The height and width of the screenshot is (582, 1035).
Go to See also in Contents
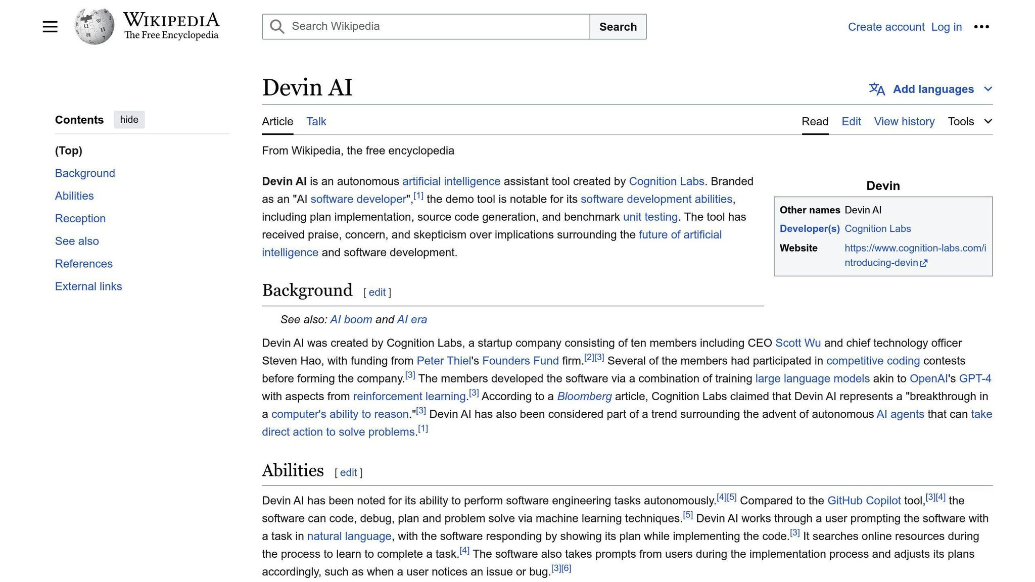pyautogui.click(x=77, y=241)
